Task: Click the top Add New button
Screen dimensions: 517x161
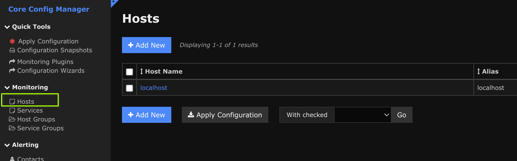Action: pyautogui.click(x=147, y=45)
